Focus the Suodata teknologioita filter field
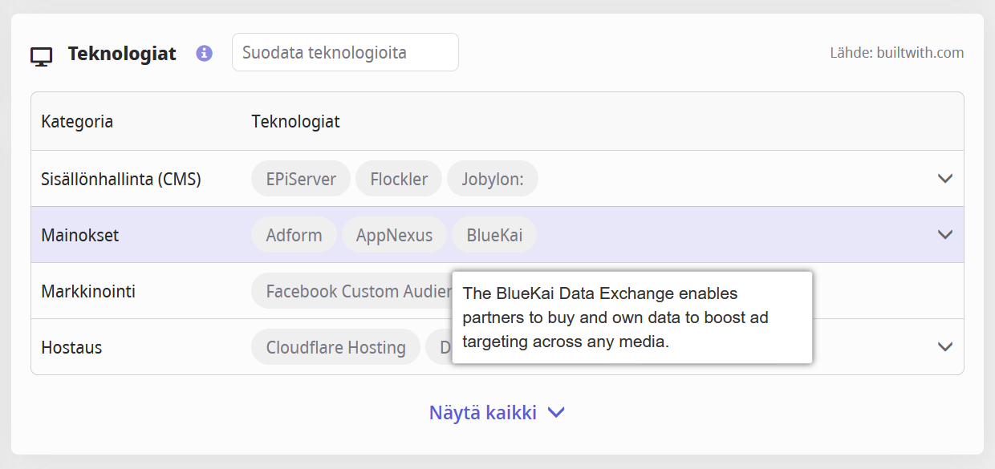Viewport: 995px width, 469px height. click(x=345, y=52)
